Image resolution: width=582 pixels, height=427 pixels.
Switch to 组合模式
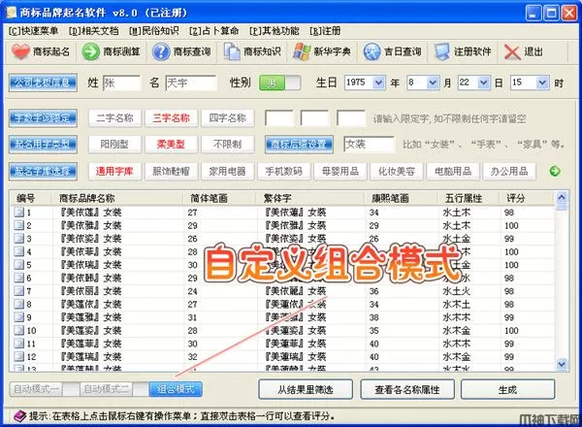coord(176,389)
